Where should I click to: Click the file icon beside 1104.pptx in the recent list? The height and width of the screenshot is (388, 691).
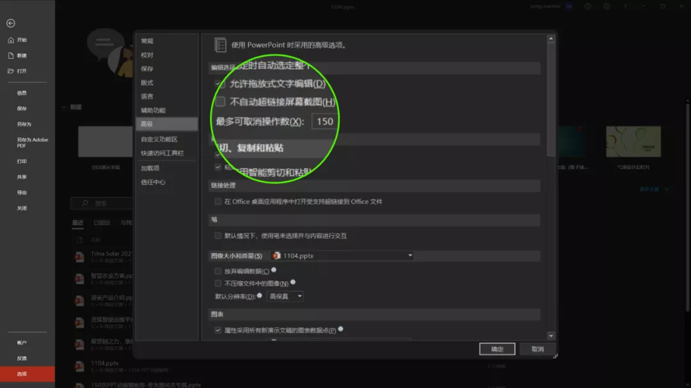point(79,366)
